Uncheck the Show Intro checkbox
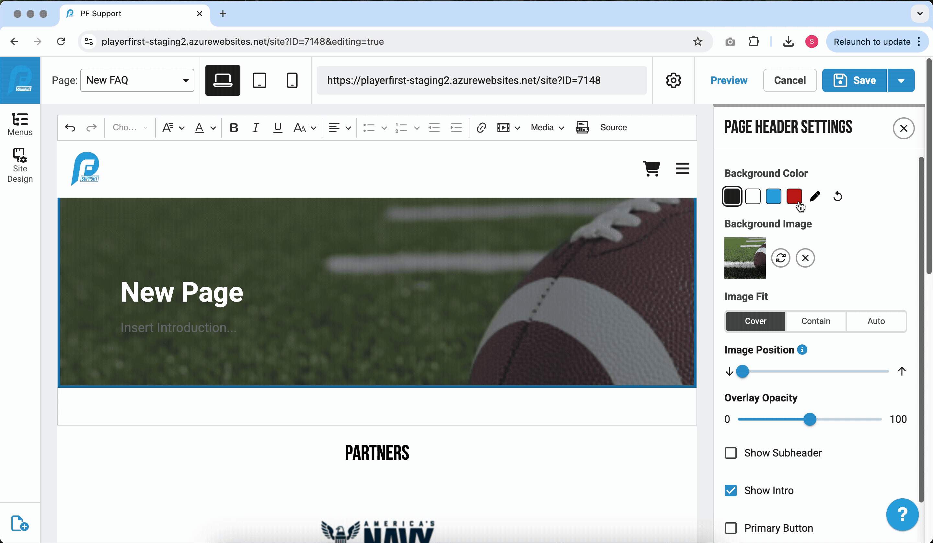Screen dimensions: 933x543 pyautogui.click(x=731, y=491)
